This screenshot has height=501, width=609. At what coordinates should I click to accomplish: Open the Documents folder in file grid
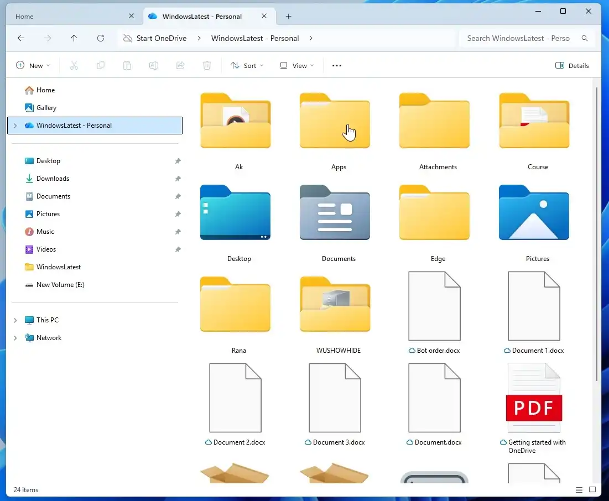click(335, 223)
